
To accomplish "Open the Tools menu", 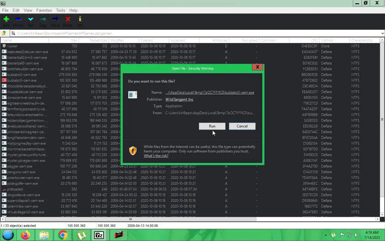I will pos(60,10).
